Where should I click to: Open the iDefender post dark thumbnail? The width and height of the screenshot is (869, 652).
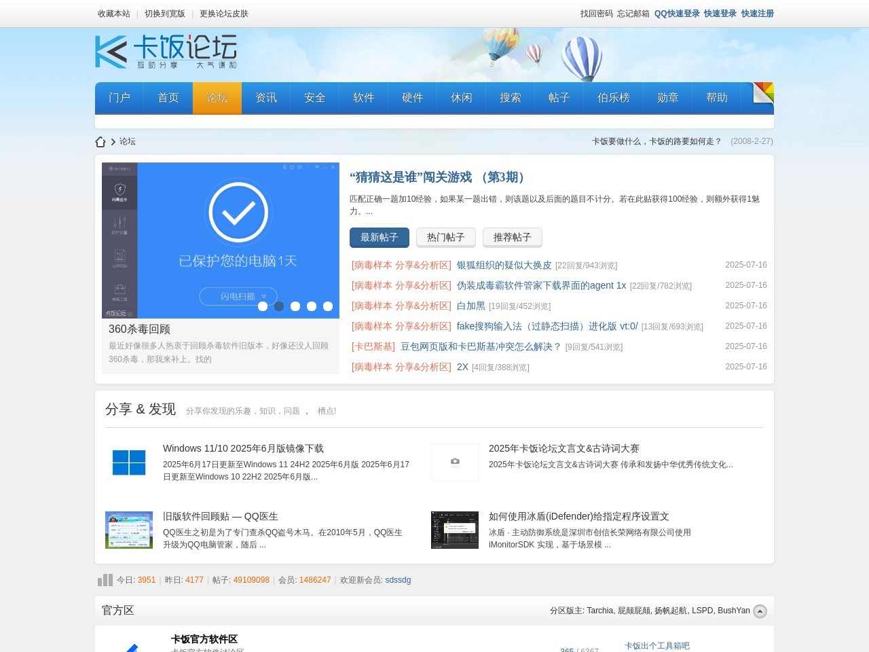[x=455, y=530]
